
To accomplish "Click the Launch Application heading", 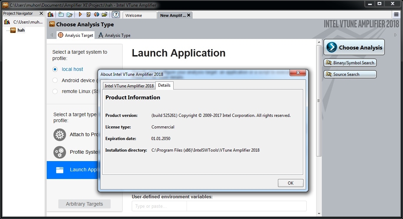I will click(x=178, y=53).
